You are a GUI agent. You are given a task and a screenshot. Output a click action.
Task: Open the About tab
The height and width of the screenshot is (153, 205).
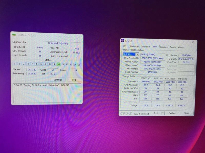click(181, 47)
